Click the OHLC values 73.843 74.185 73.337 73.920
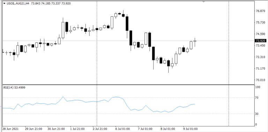This screenshot has height=132, width=268. pyautogui.click(x=51, y=3)
